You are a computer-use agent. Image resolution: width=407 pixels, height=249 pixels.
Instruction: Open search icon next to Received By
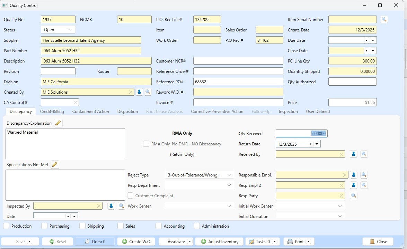tap(364, 154)
